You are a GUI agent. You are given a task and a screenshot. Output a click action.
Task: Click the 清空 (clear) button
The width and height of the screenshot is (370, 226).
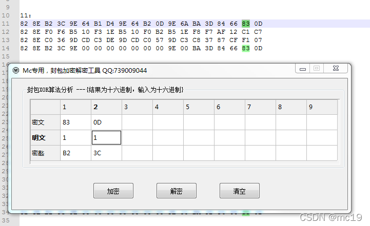coord(240,191)
